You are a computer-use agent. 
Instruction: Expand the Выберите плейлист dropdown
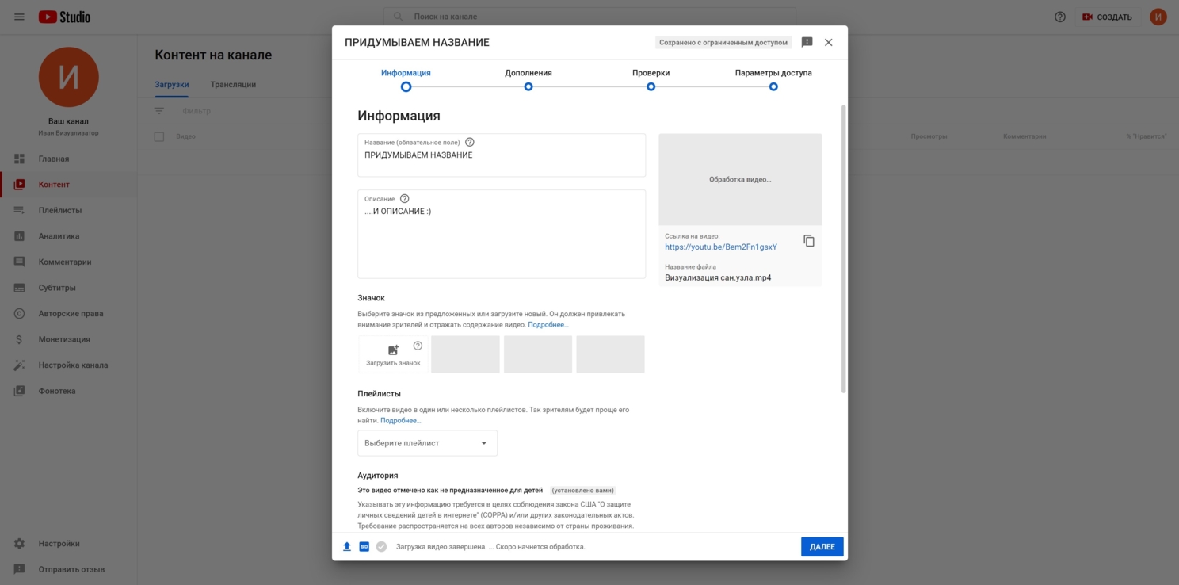click(427, 443)
